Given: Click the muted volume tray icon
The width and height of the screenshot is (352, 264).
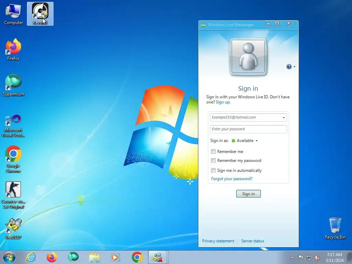Looking at the screenshot, I should point(317,257).
